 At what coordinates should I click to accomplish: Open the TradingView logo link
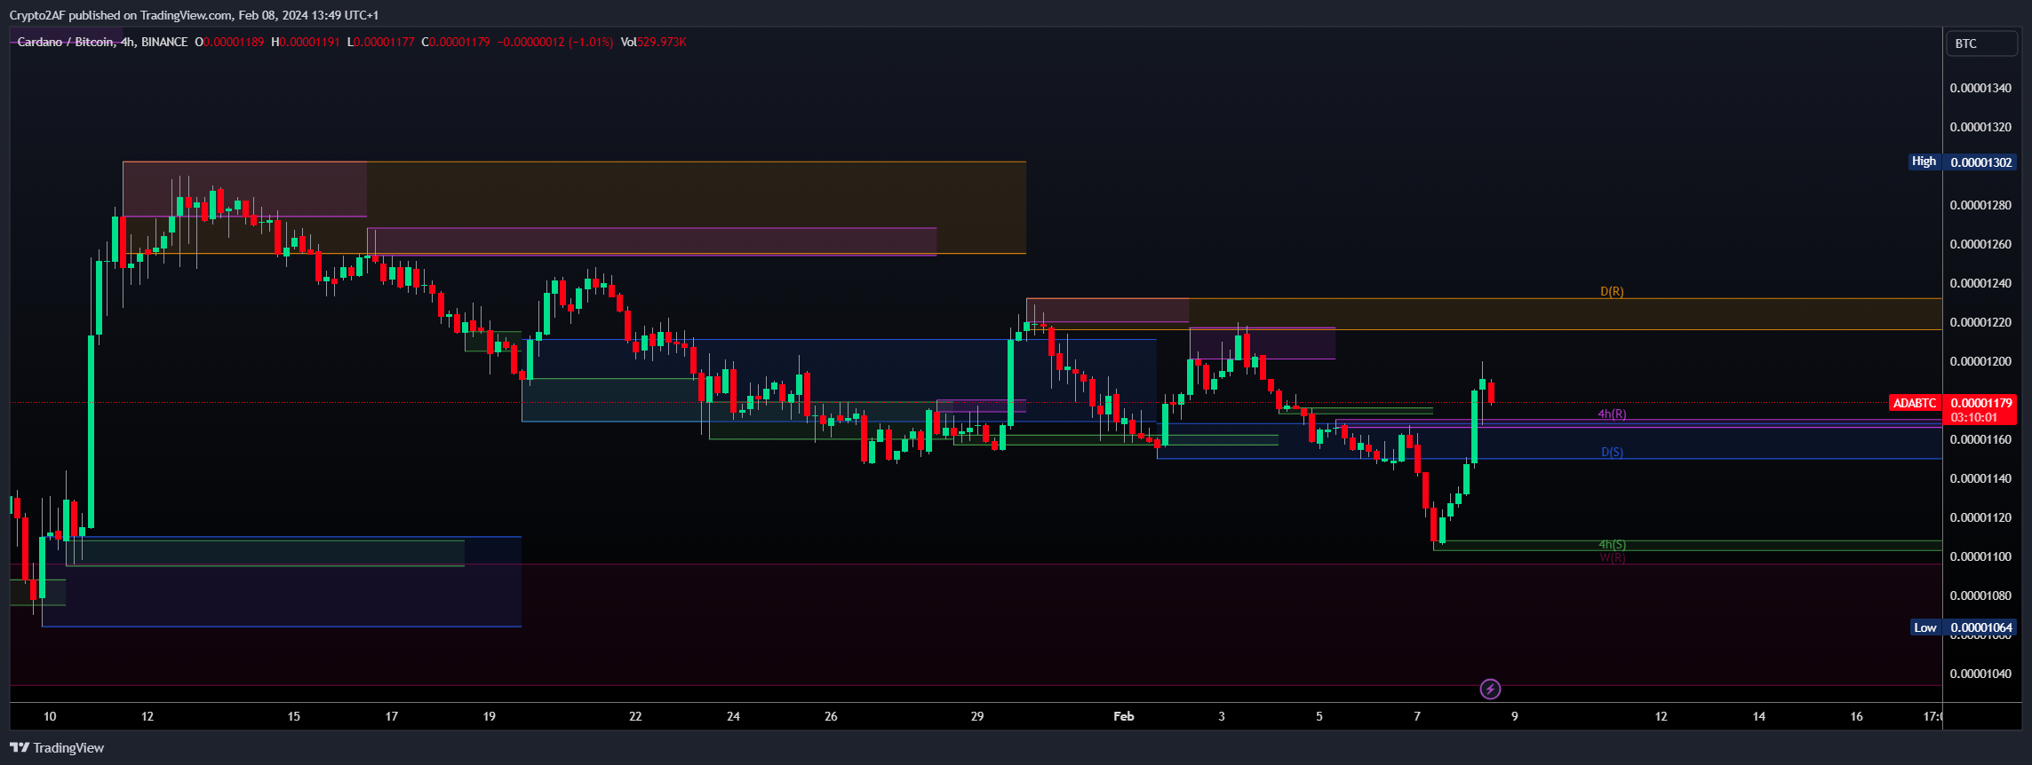57,747
